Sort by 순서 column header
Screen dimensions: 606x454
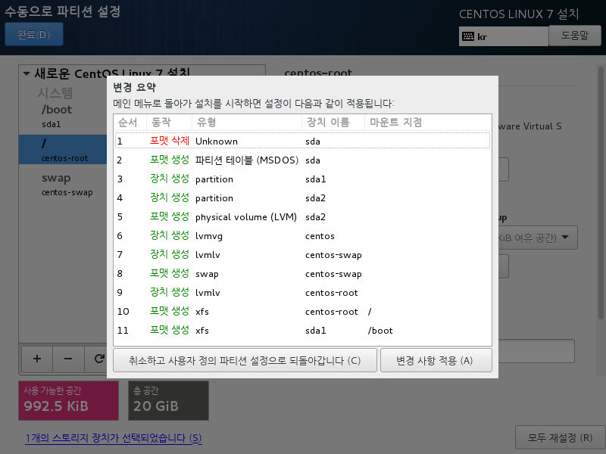130,123
